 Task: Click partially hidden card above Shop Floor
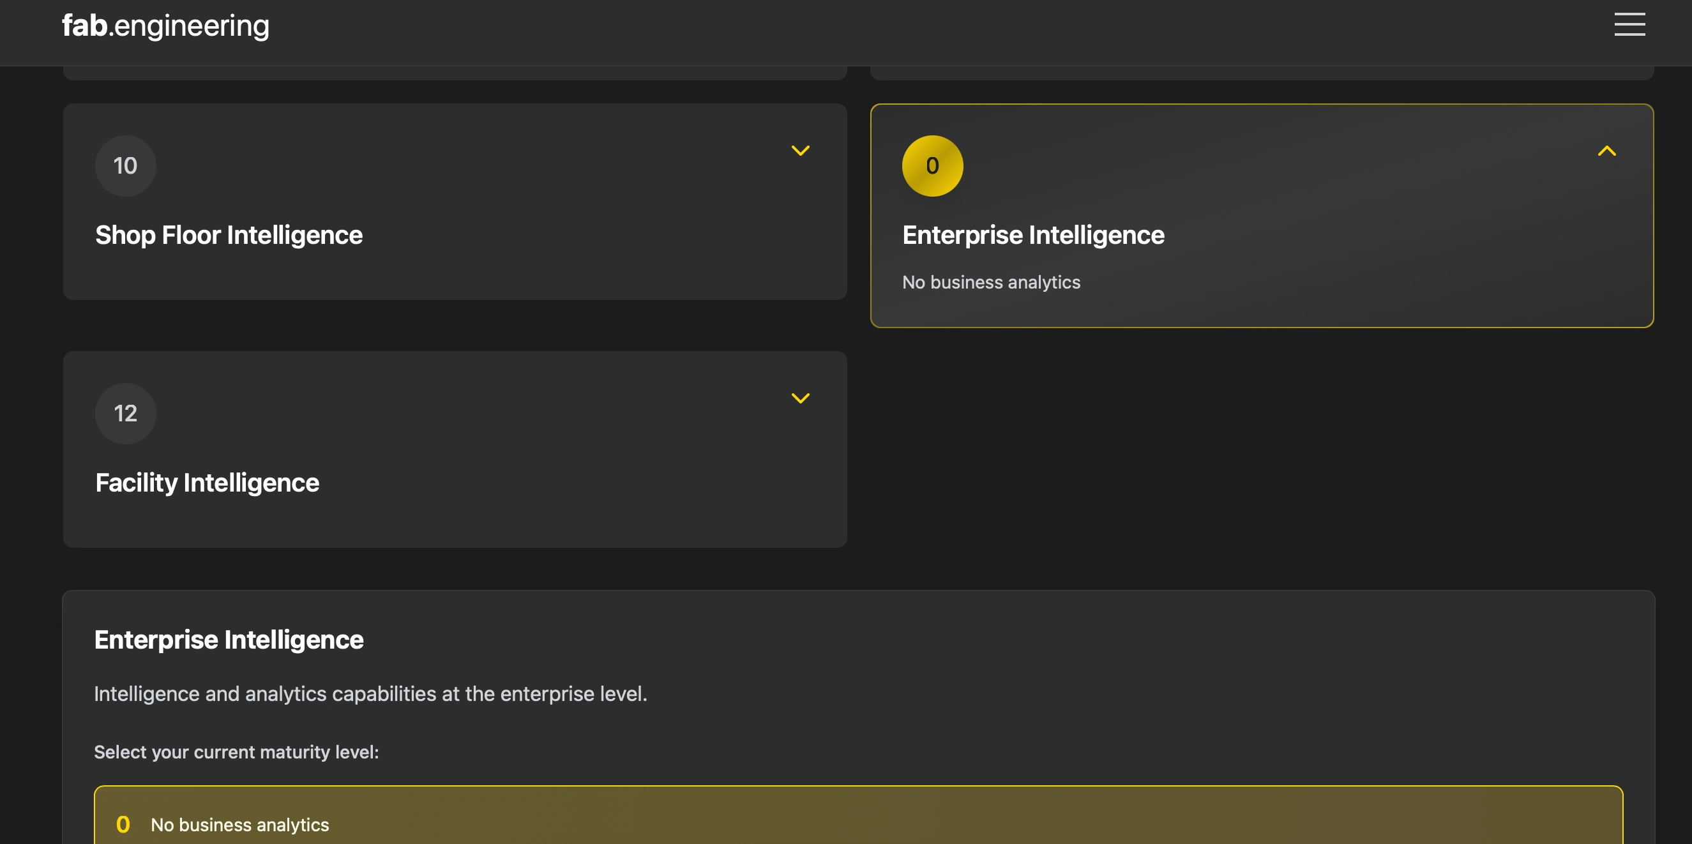455,73
